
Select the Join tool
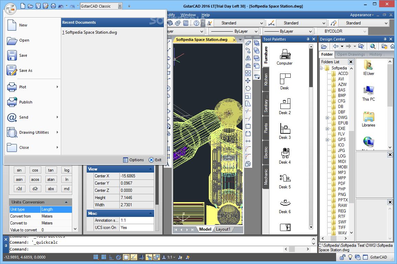[248, 141]
